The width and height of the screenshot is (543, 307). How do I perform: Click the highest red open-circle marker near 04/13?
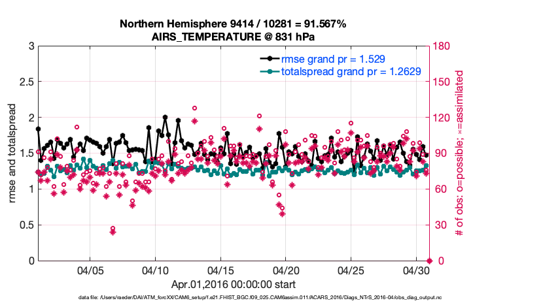point(194,108)
